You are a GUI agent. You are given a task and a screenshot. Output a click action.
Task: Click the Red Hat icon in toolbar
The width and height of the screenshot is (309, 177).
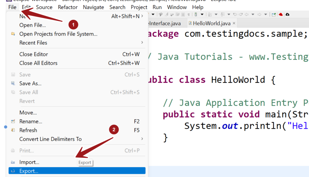coord(281,14)
